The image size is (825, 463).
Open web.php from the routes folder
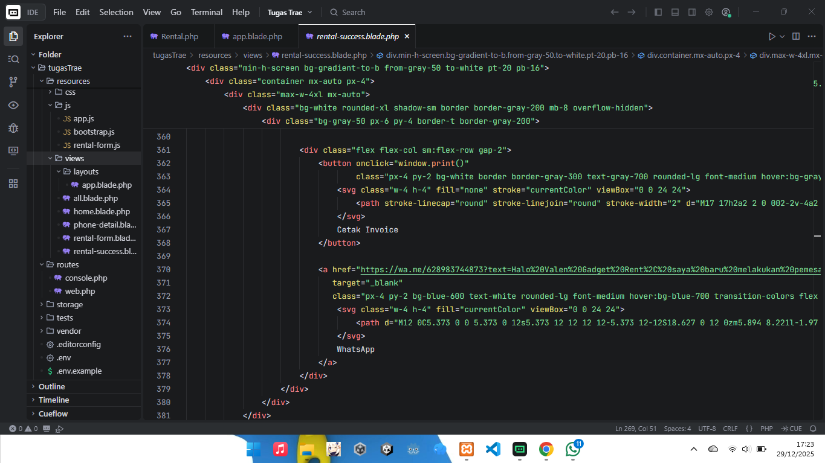80,292
